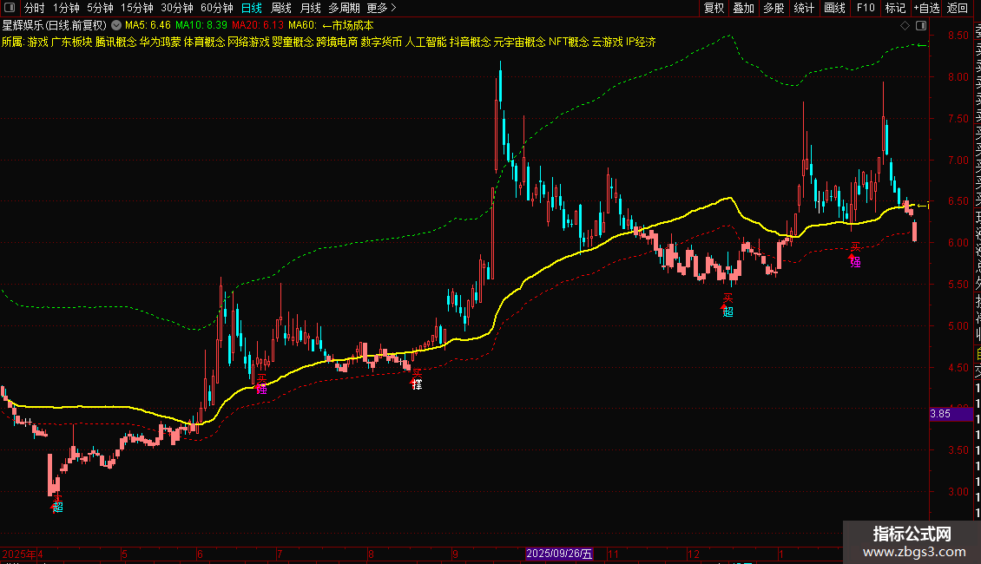This screenshot has width=981, height=564.
Task: Switch to the 1分钟 period tab
Action: (66, 8)
